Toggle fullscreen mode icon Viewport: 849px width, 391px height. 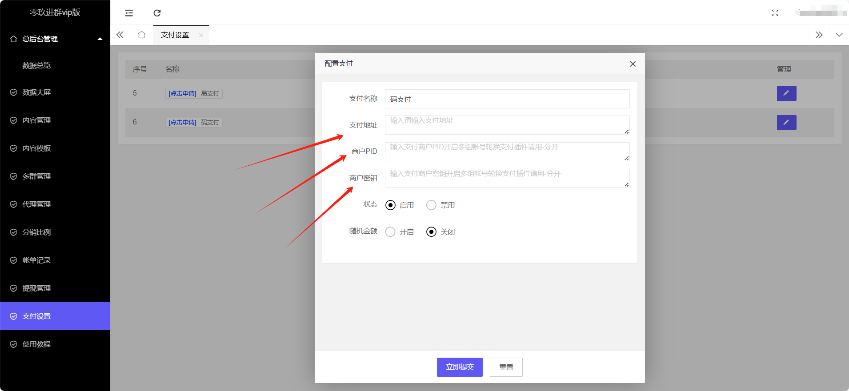[775, 13]
